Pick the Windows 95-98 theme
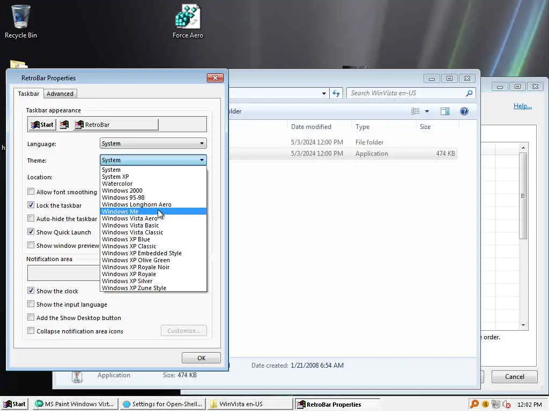549x411 pixels. (153, 198)
